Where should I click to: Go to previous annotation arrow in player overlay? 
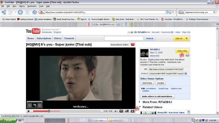click(x=30, y=105)
